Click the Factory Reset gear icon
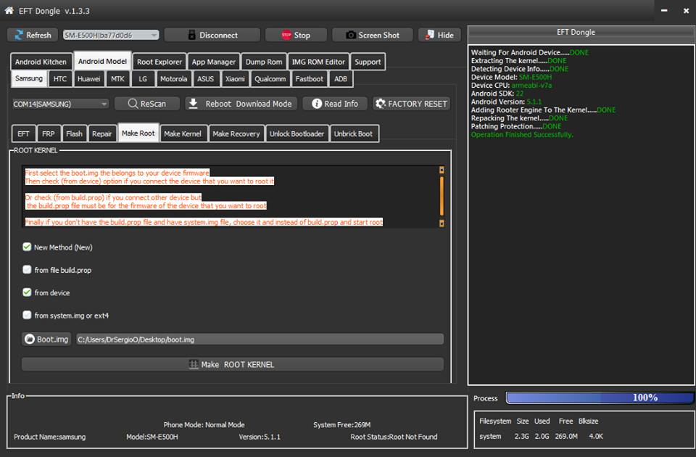 (381, 104)
